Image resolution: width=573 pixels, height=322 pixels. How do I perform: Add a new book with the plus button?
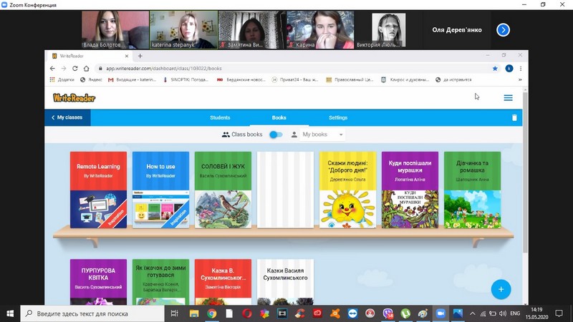(x=501, y=289)
